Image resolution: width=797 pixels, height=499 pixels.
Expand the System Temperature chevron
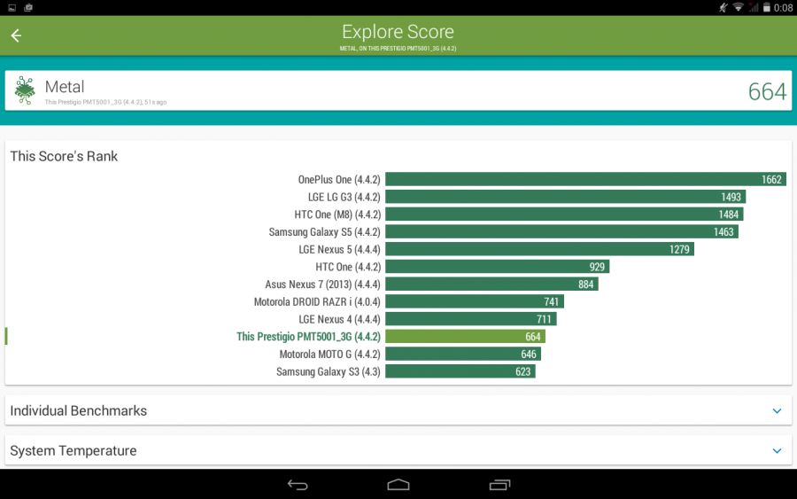click(777, 451)
